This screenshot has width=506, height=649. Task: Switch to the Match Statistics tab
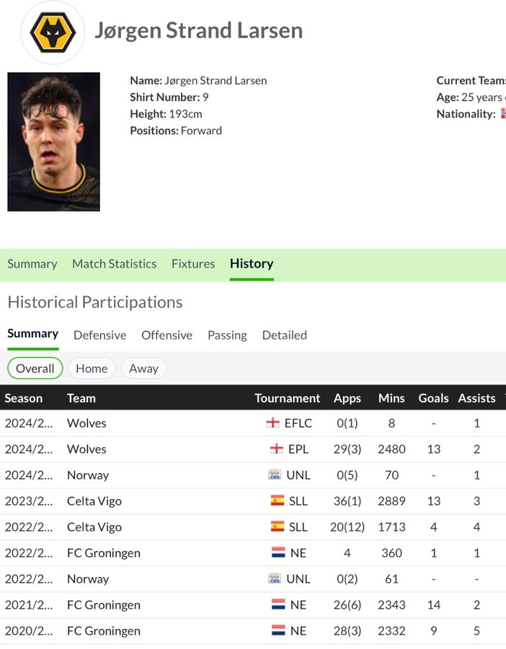[x=114, y=264]
